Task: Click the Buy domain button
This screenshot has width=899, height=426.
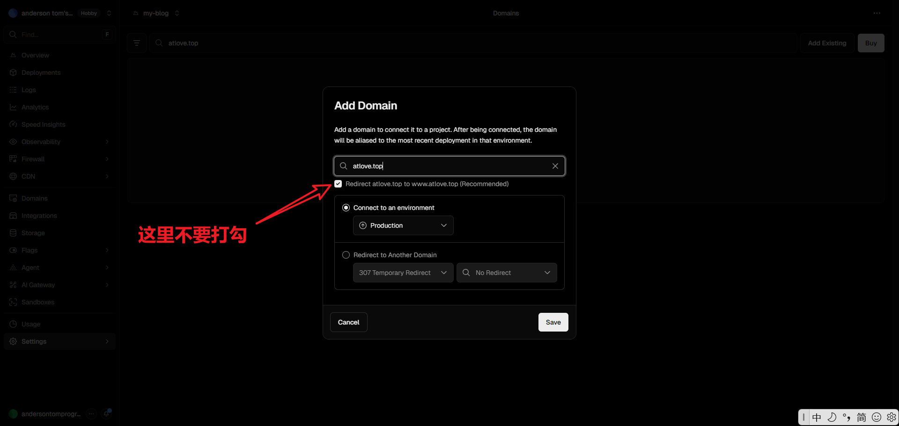Action: [x=871, y=43]
